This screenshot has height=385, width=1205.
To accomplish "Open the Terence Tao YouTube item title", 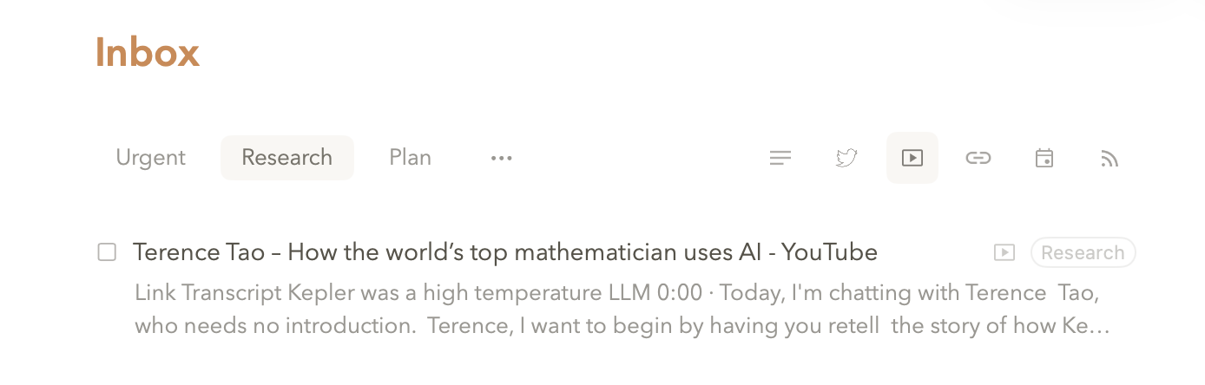I will pyautogui.click(x=504, y=252).
